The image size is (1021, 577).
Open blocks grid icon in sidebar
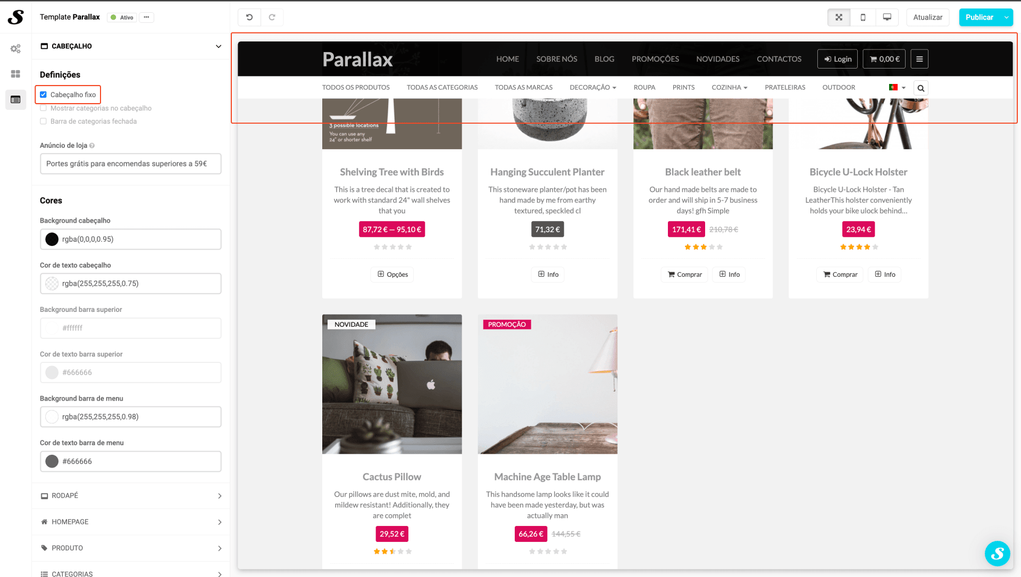(15, 74)
